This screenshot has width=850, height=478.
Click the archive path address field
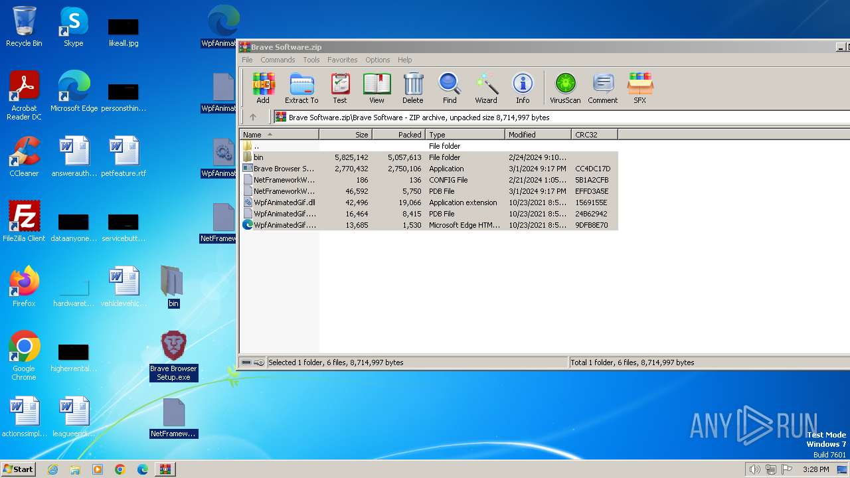[x=561, y=118]
